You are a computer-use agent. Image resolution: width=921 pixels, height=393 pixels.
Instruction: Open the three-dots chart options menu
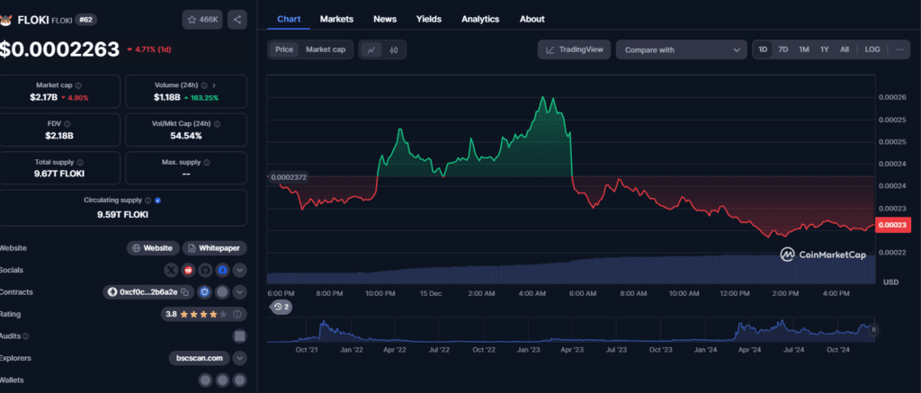coord(899,49)
